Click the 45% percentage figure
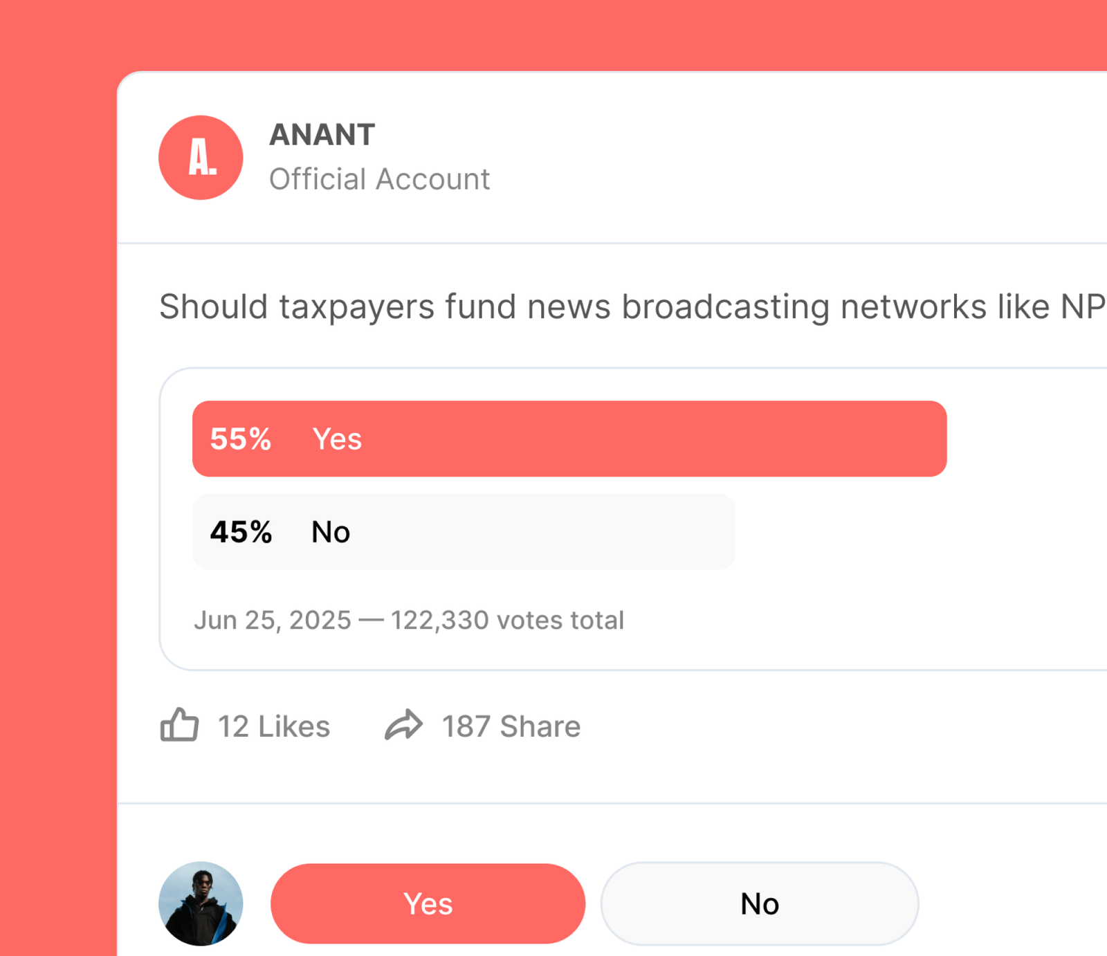Viewport: 1107px width, 956px height. point(241,532)
